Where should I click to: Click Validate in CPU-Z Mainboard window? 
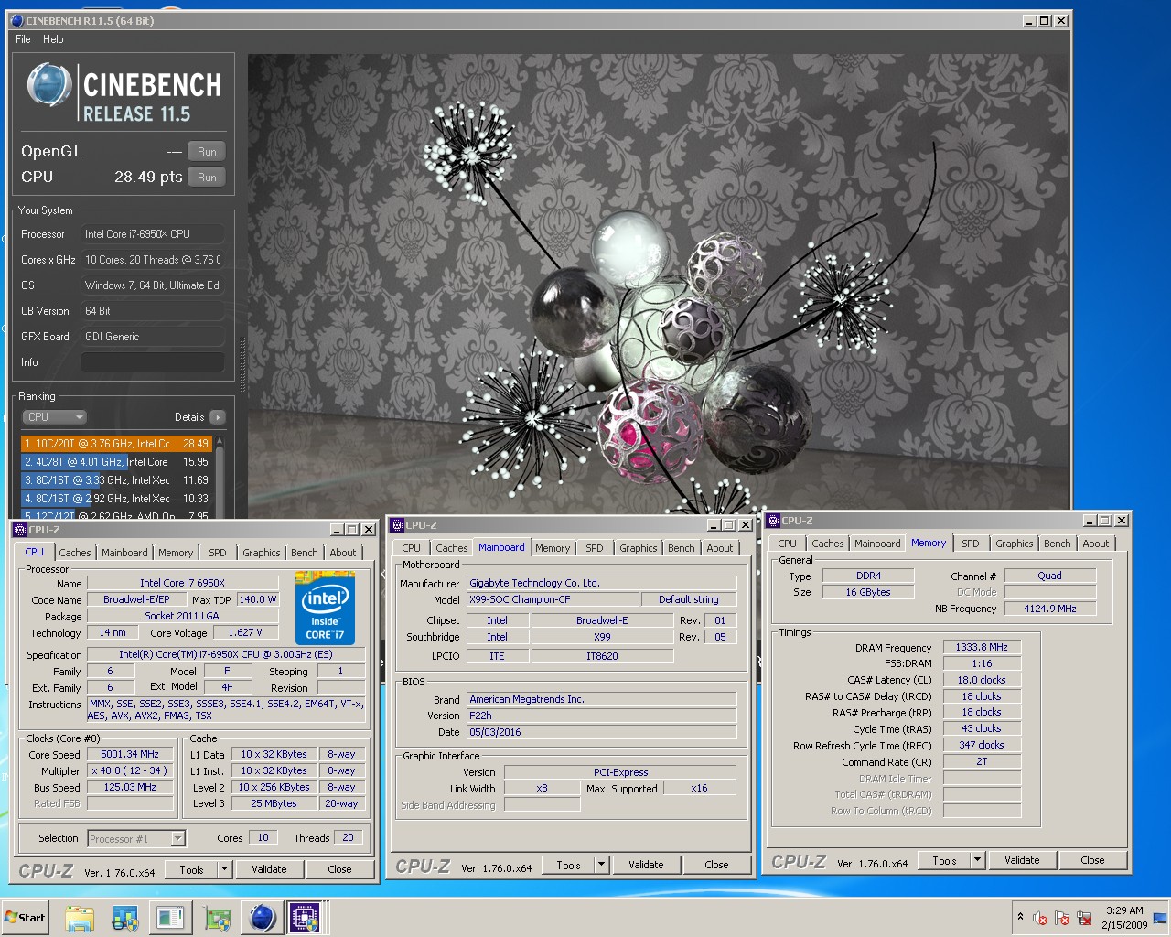pos(646,865)
